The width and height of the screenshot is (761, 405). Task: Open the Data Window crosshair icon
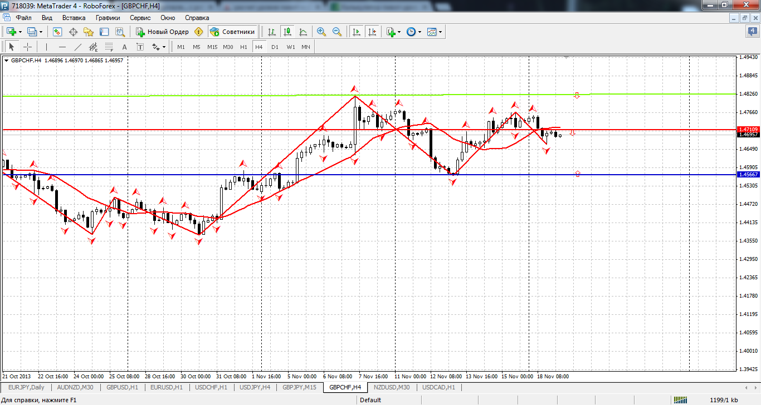click(72, 32)
